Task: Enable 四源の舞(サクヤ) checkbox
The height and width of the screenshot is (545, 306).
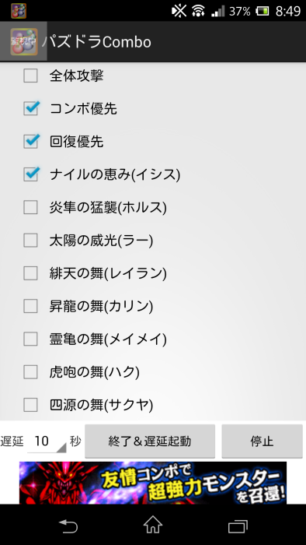Action: (30, 405)
